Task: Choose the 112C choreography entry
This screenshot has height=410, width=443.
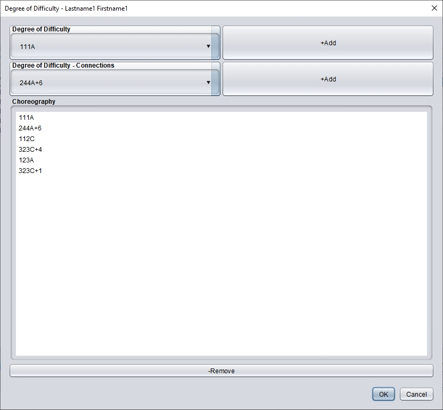Action: 27,139
